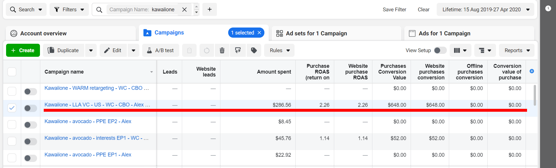Uncheck the Kawaiione LLA VC campaign checkbox

tap(12, 108)
